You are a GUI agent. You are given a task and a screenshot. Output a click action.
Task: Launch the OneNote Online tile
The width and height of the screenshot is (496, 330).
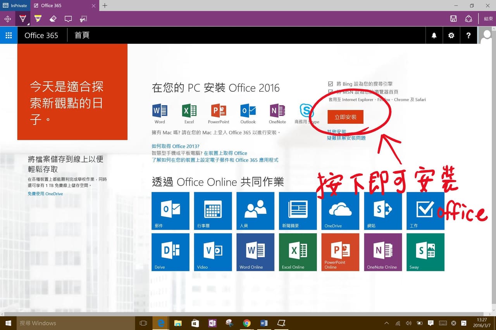(383, 252)
